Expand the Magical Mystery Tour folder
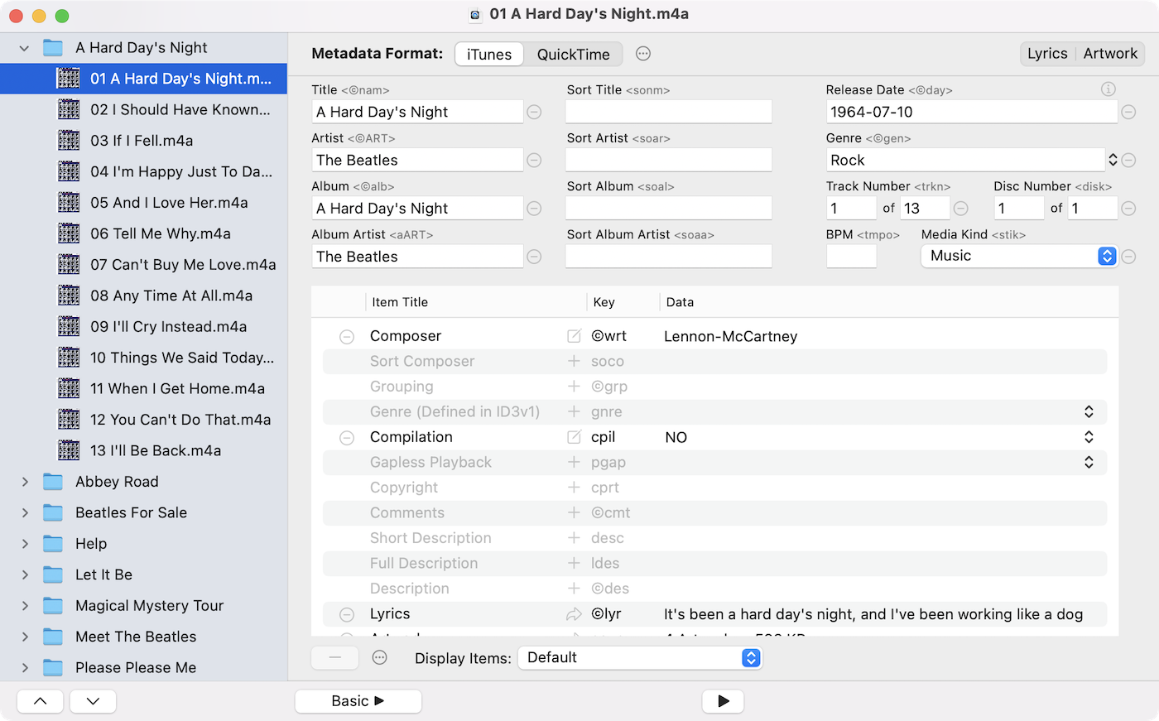Viewport: 1159px width, 721px height. (25, 606)
